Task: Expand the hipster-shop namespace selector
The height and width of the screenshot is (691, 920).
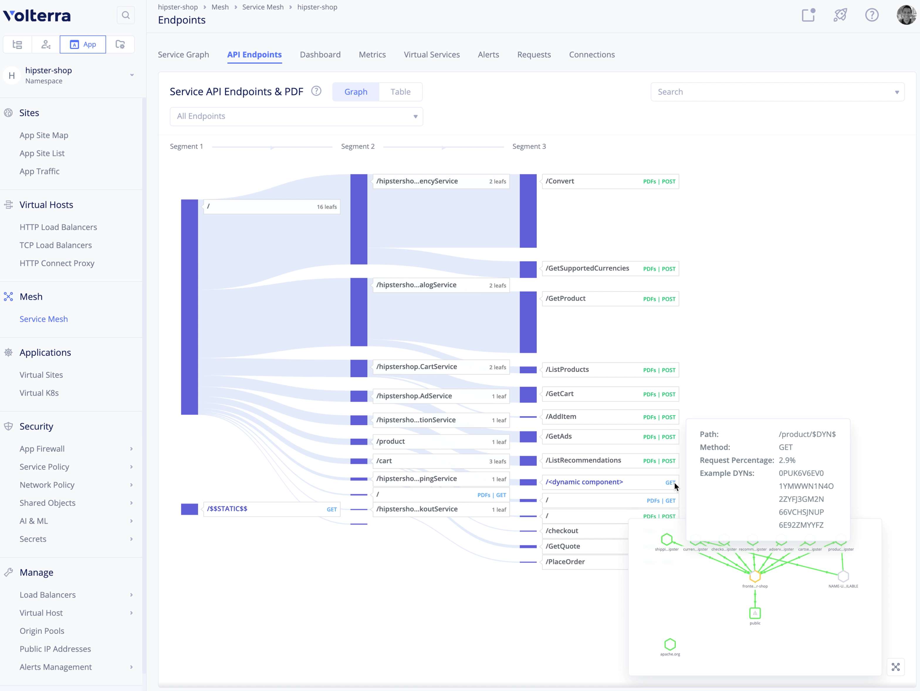Action: pos(132,75)
